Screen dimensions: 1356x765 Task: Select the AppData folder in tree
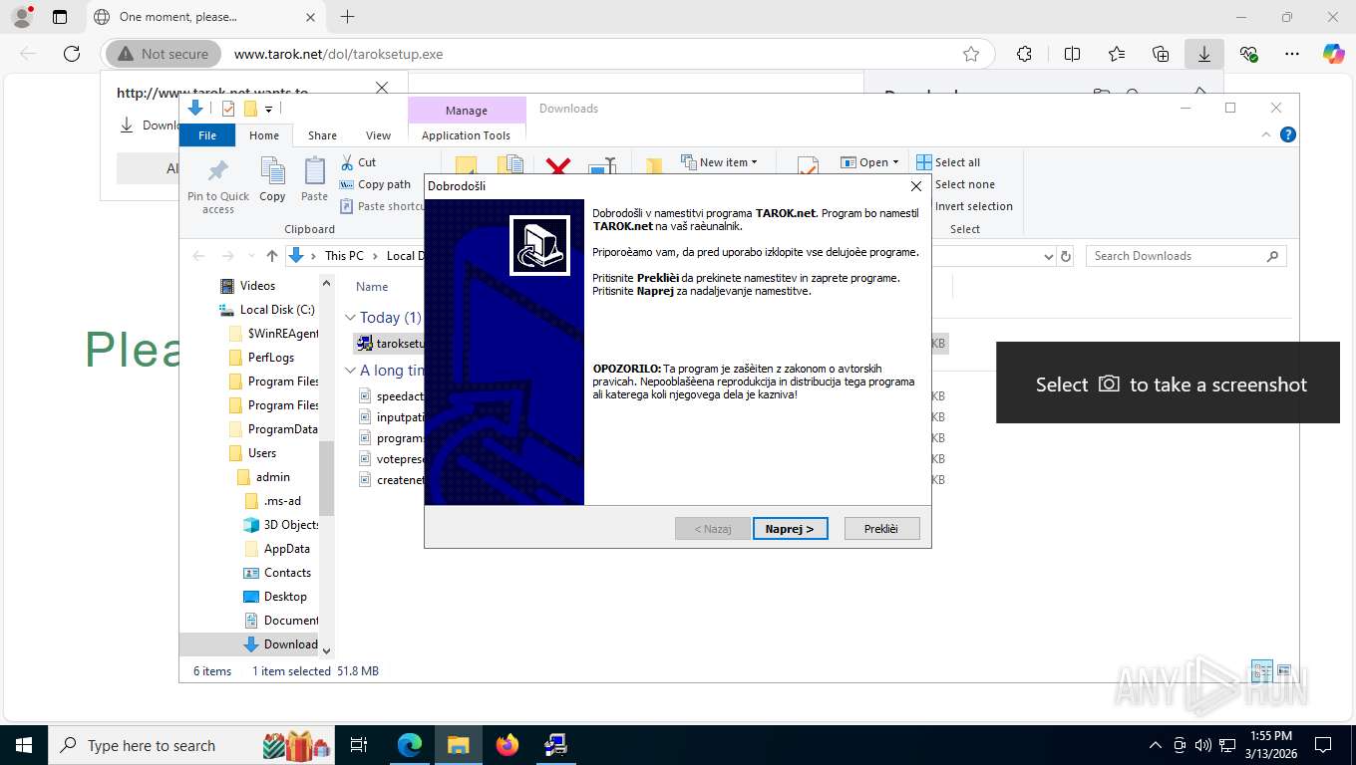(277, 549)
